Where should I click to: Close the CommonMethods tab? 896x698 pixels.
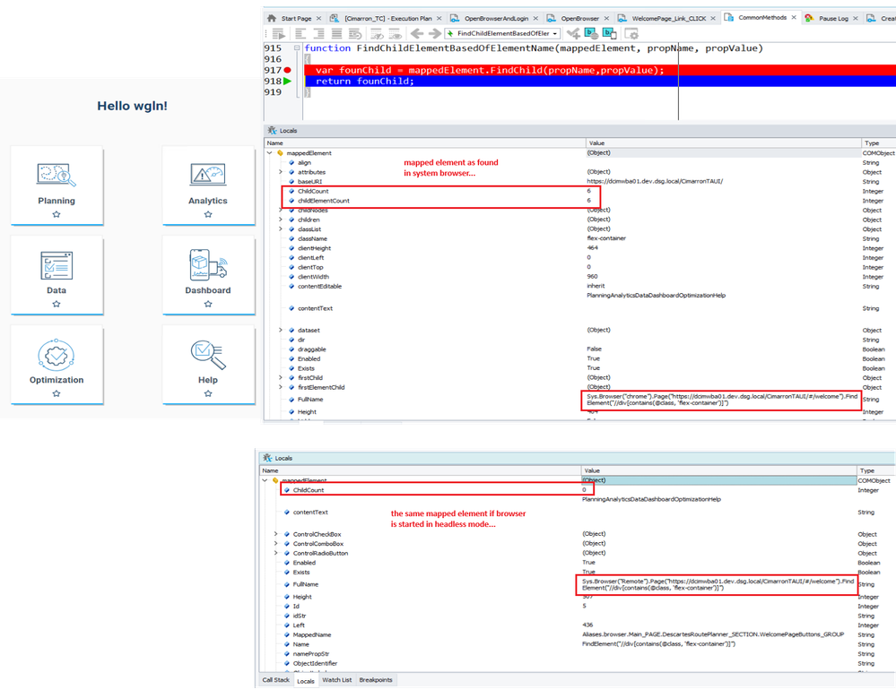[x=794, y=18]
